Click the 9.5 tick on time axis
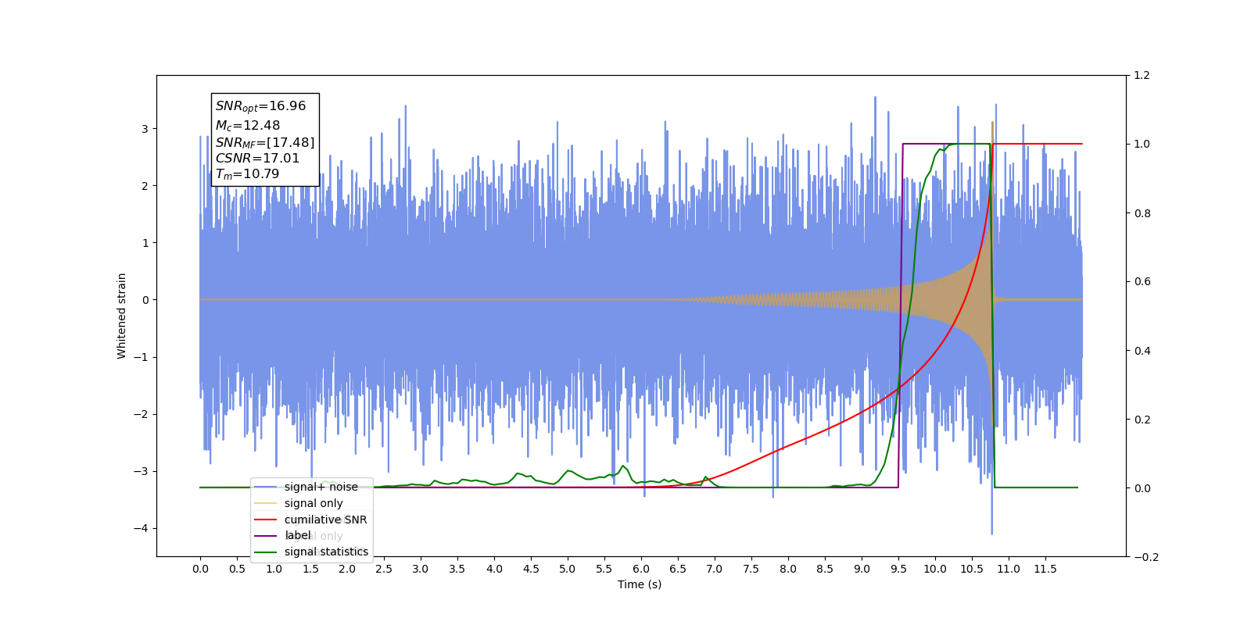Screen dimensions: 1251x625 pyautogui.click(x=898, y=569)
